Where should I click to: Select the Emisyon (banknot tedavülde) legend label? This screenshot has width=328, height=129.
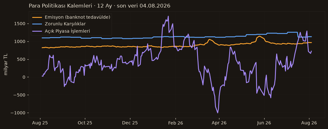(x=77, y=17)
